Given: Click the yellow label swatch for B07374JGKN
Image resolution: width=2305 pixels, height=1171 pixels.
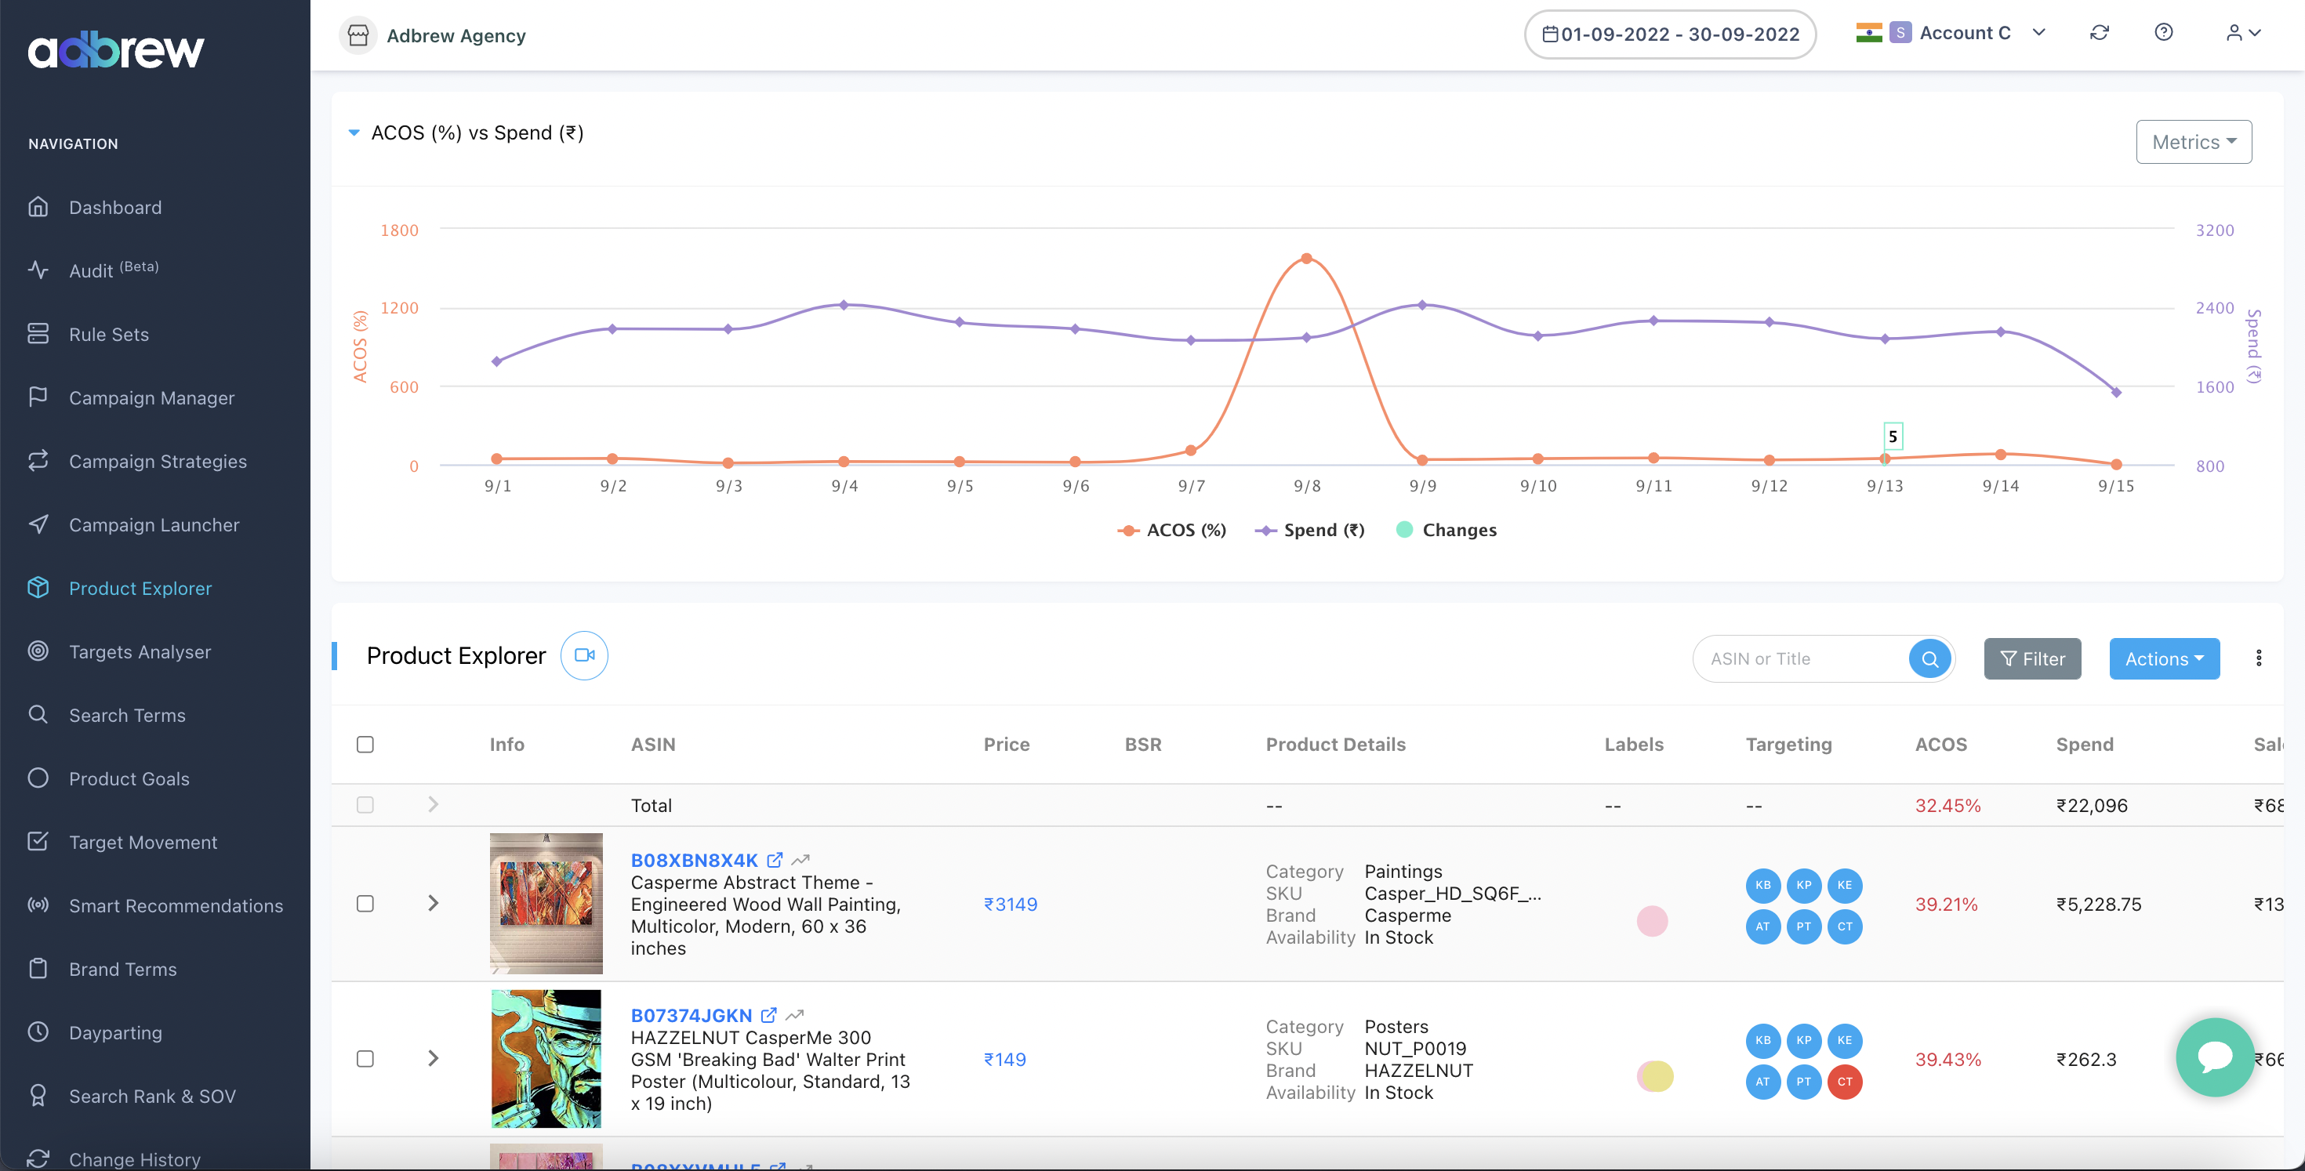Looking at the screenshot, I should [1657, 1076].
